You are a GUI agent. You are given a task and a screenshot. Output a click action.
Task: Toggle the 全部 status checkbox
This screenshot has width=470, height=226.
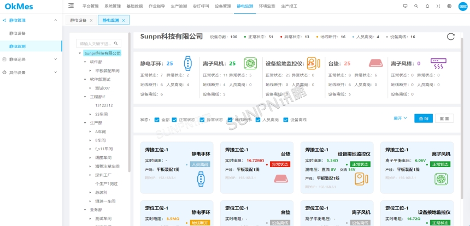click(x=157, y=120)
